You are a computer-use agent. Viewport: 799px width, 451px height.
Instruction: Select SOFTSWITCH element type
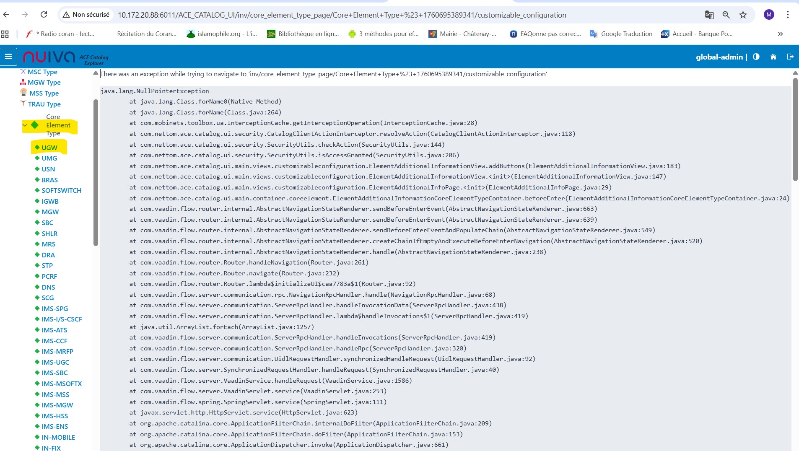pos(61,190)
